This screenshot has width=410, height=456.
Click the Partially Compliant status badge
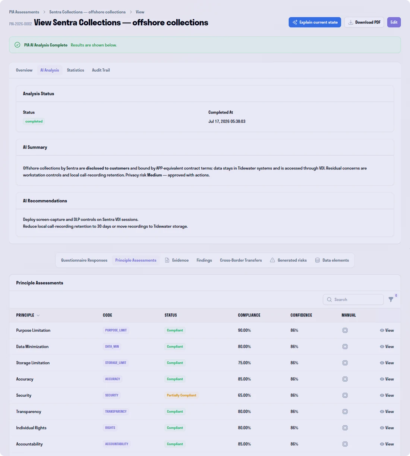point(182,395)
